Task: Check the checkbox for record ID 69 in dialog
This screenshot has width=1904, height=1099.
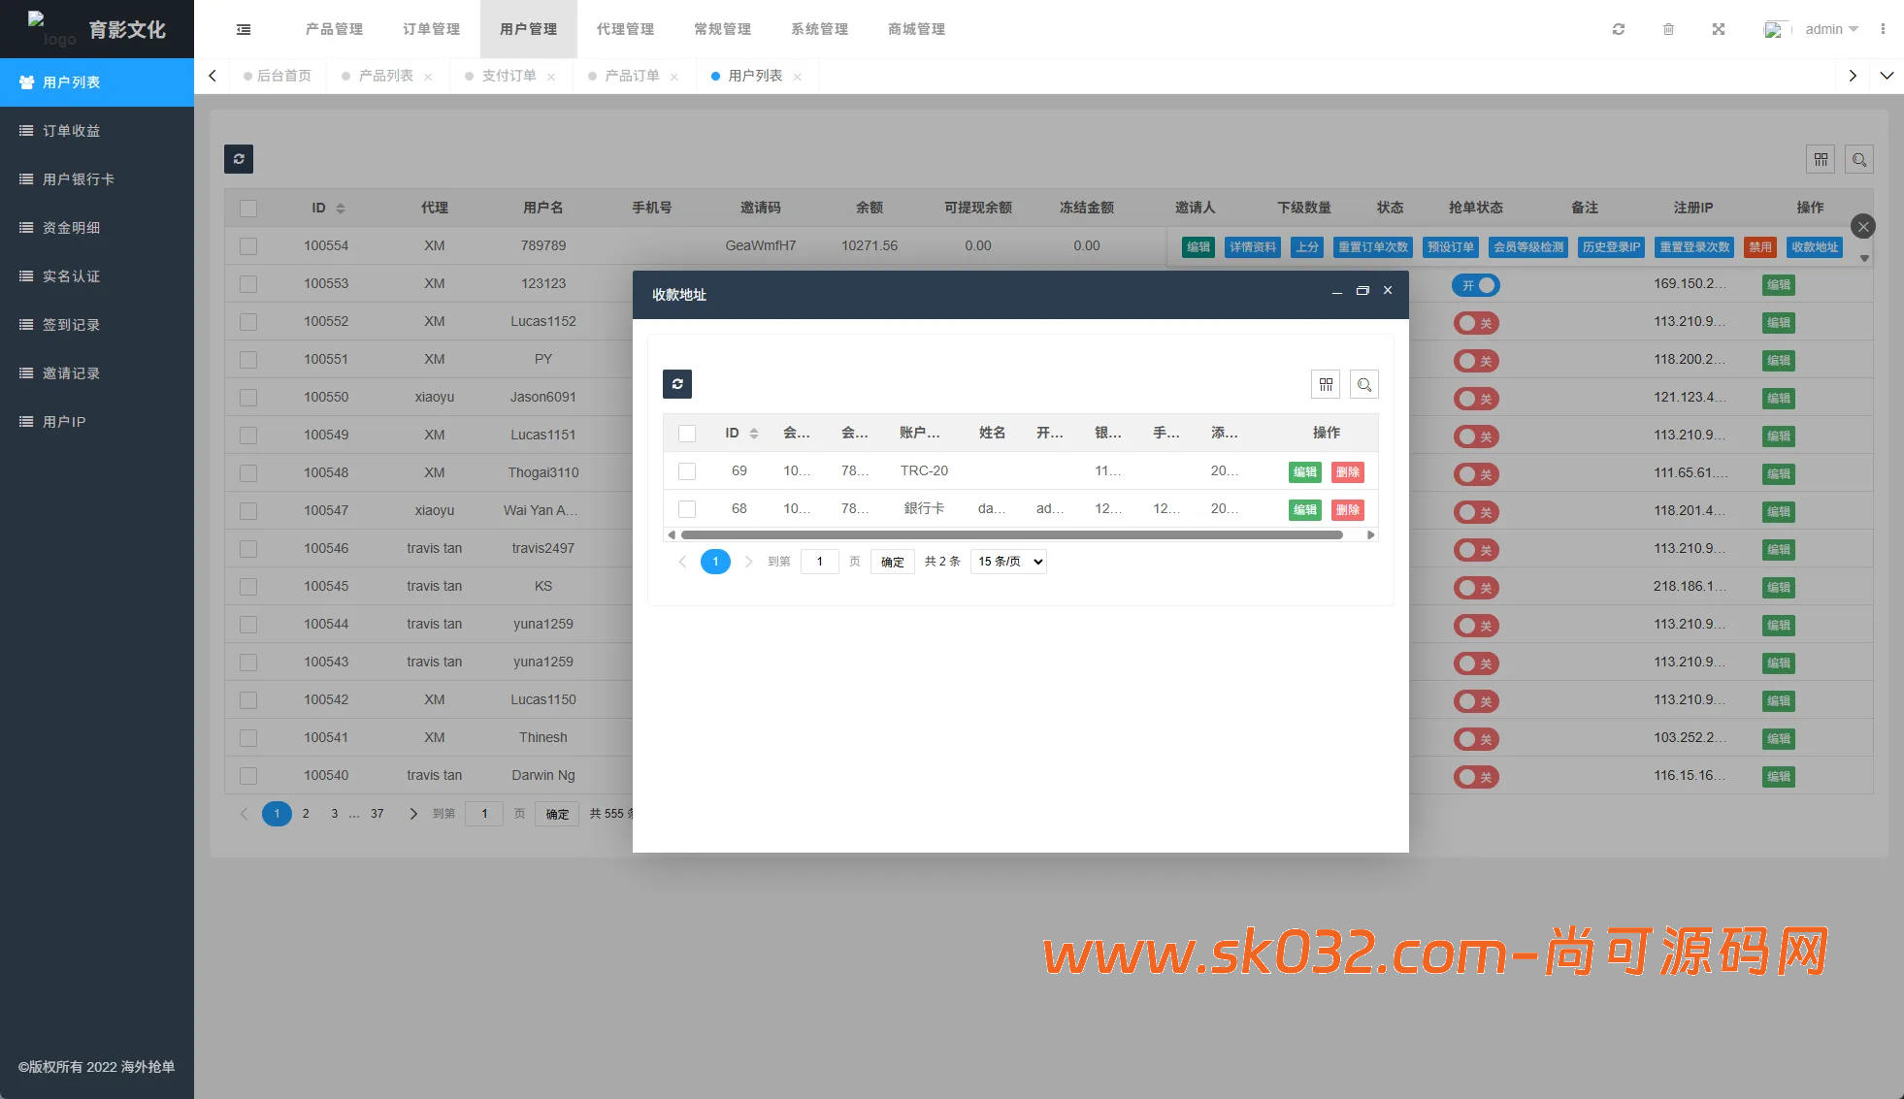Action: (687, 470)
